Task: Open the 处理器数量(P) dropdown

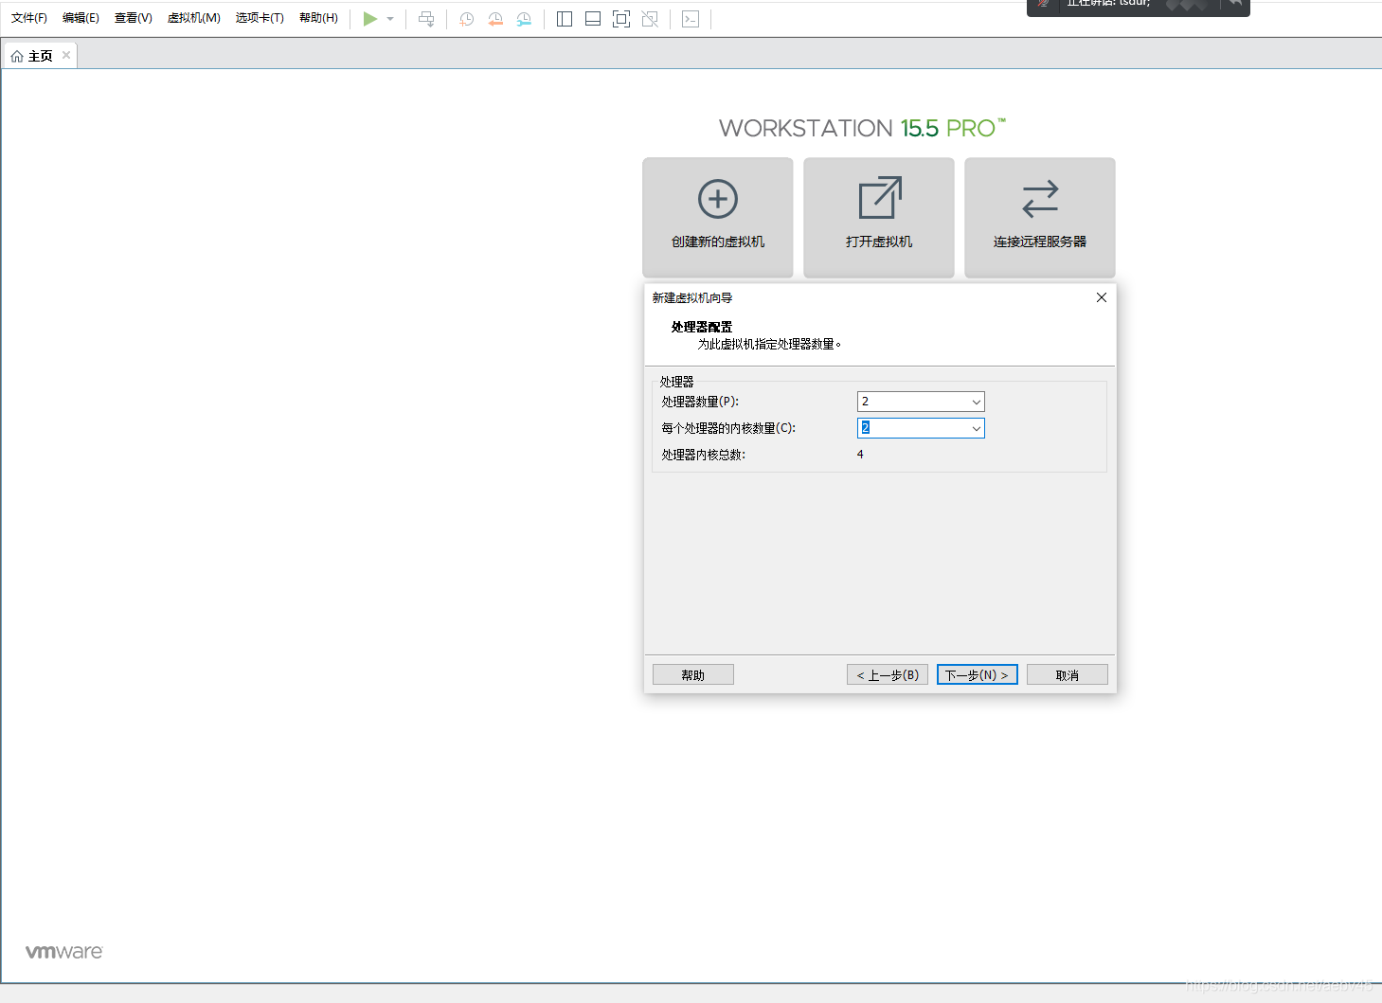Action: coord(921,402)
